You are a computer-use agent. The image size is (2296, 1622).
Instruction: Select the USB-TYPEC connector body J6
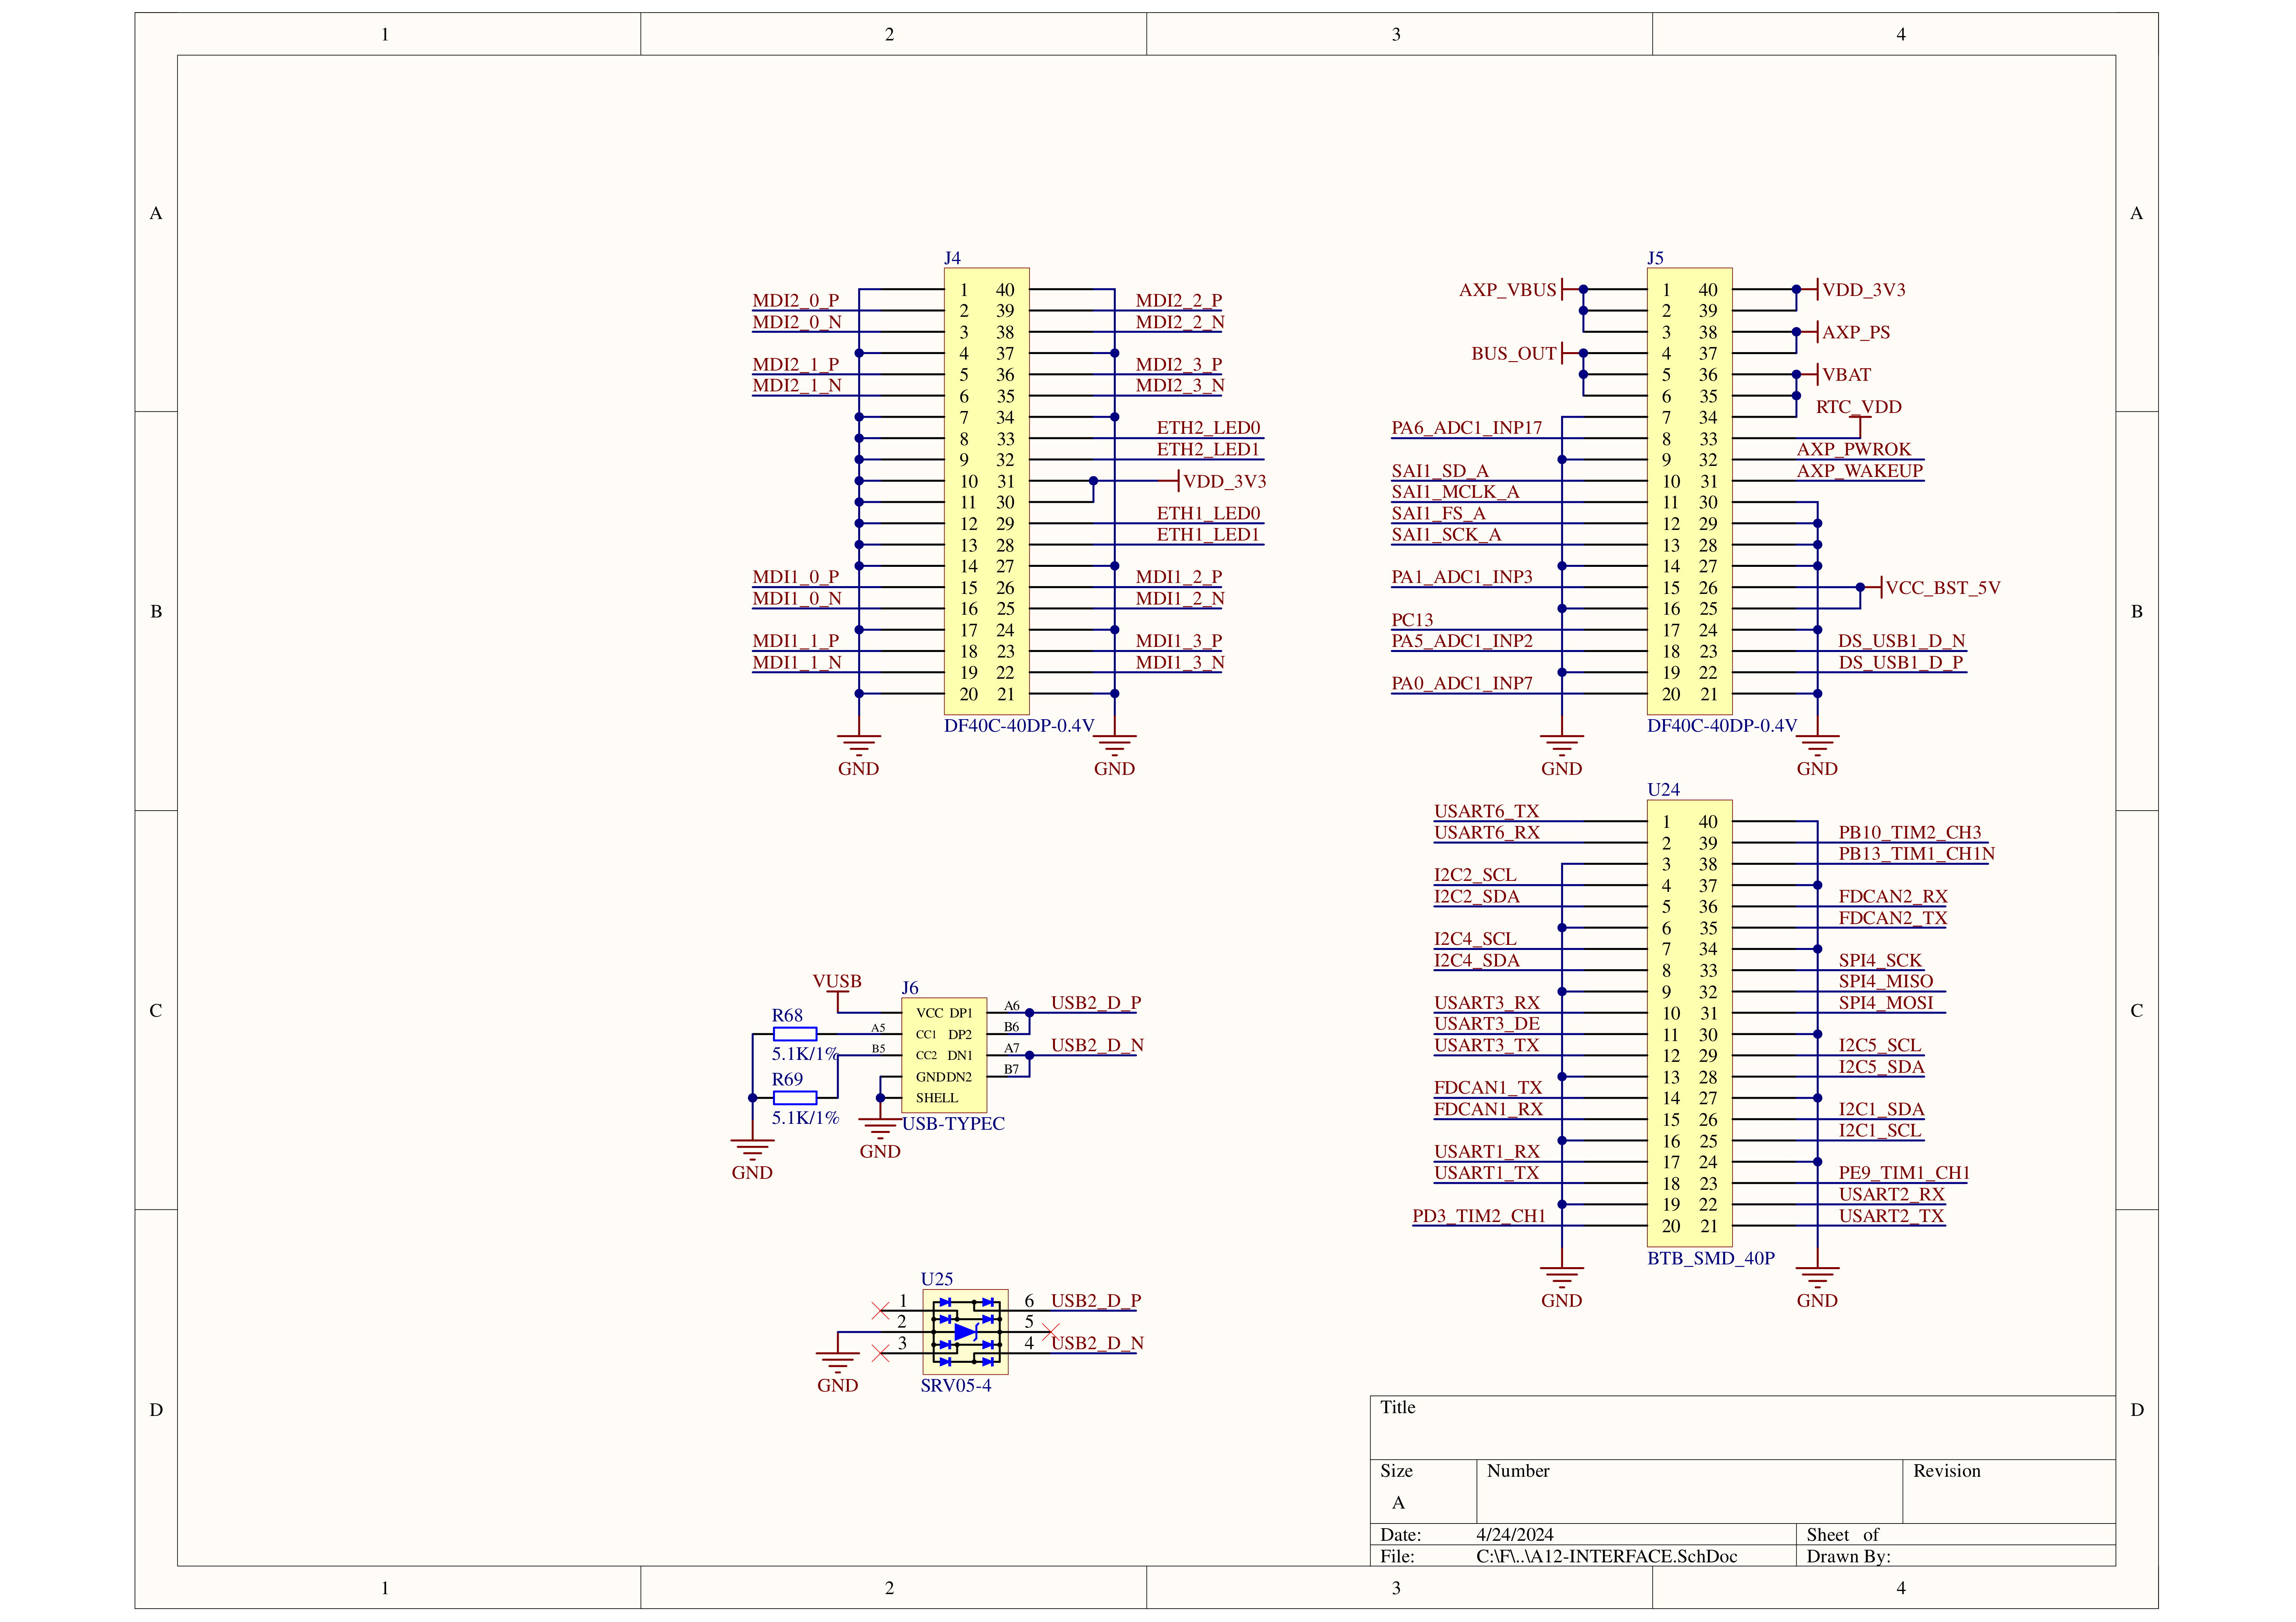[x=944, y=1055]
